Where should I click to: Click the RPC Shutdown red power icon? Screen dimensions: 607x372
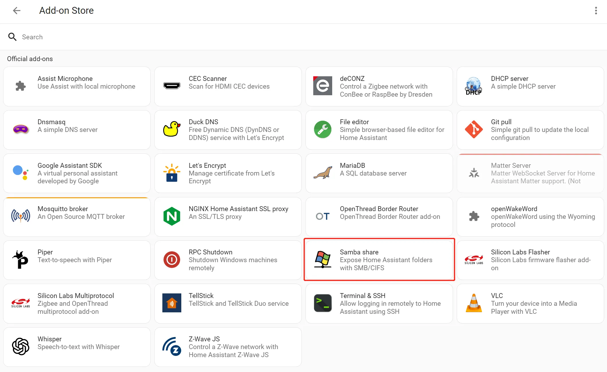[x=172, y=260]
